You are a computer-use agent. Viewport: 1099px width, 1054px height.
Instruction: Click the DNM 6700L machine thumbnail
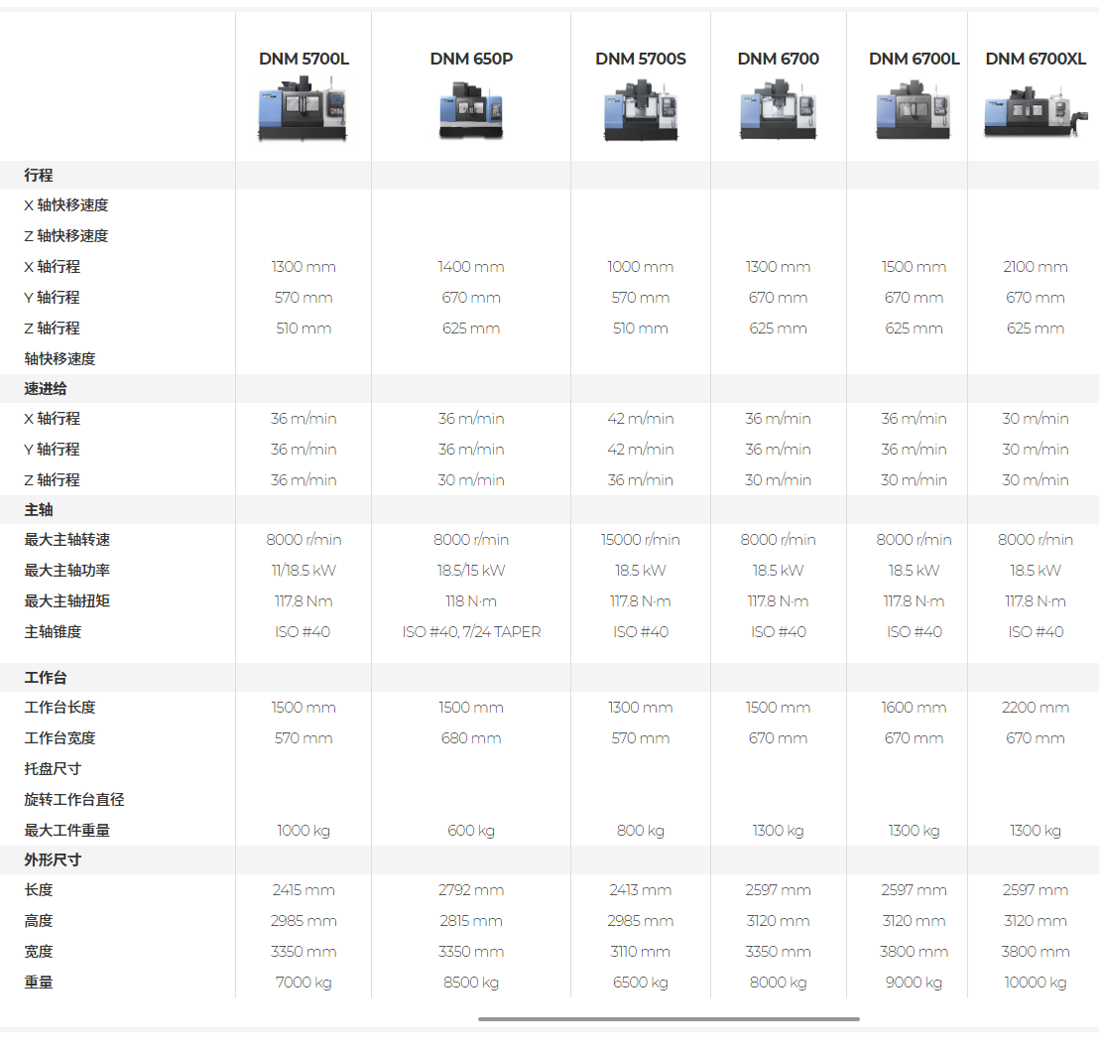click(x=914, y=110)
